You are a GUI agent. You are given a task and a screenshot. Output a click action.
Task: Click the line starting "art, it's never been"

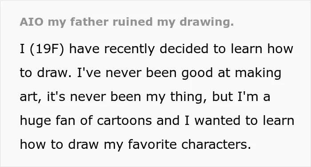click(x=145, y=97)
